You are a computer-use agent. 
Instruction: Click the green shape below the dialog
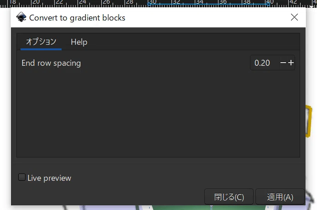(x=208, y=208)
